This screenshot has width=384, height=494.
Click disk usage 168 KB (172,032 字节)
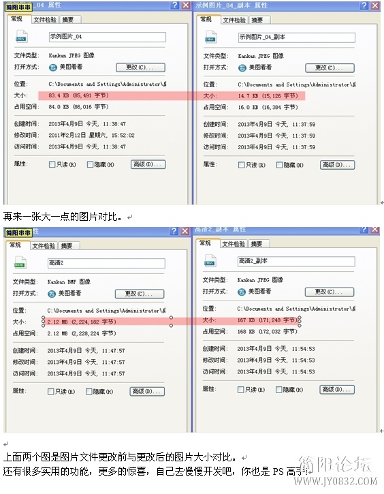[x=267, y=332]
